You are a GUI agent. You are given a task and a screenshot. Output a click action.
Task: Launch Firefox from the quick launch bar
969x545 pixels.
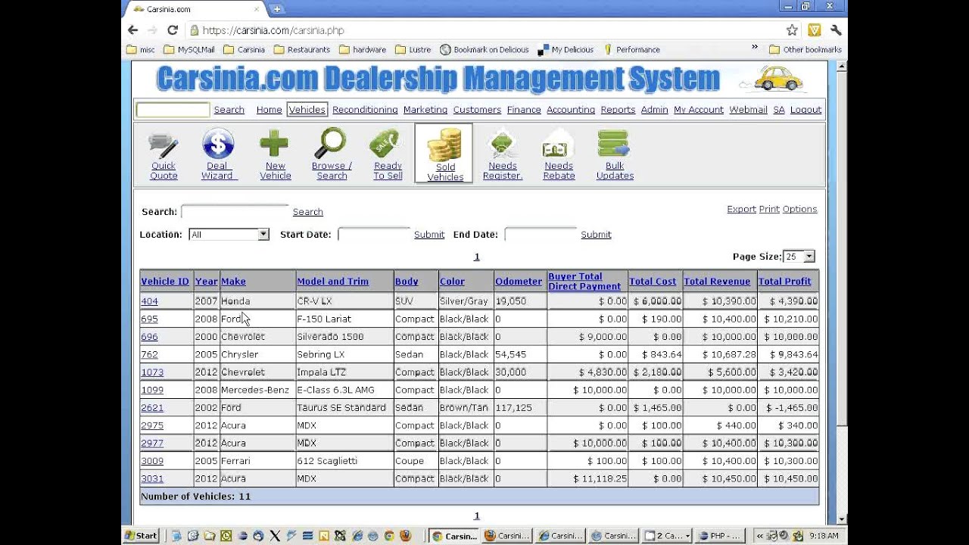(405, 536)
